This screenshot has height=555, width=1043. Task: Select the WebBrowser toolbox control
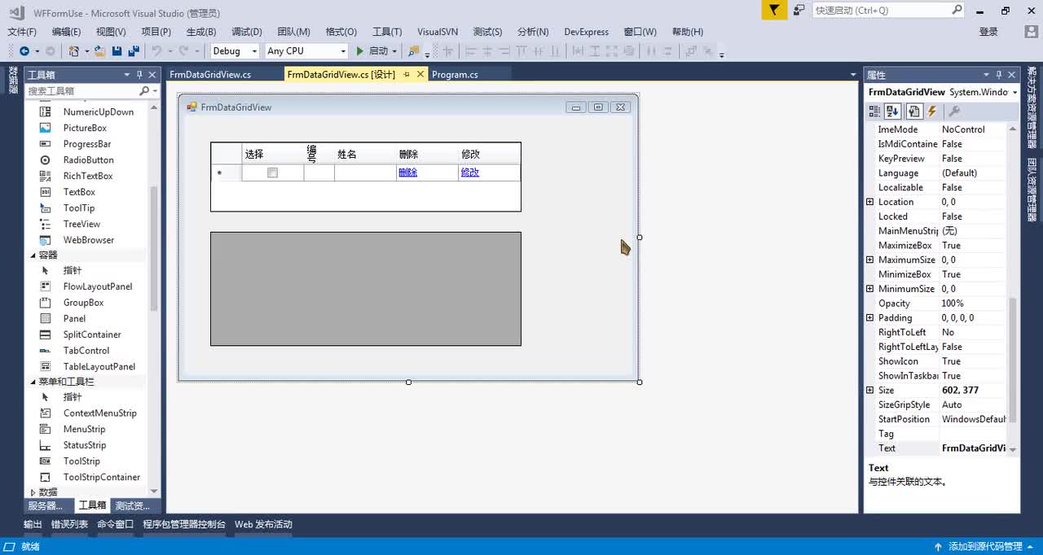coord(89,240)
